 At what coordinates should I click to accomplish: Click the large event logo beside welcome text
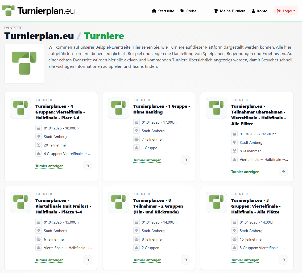24,64
